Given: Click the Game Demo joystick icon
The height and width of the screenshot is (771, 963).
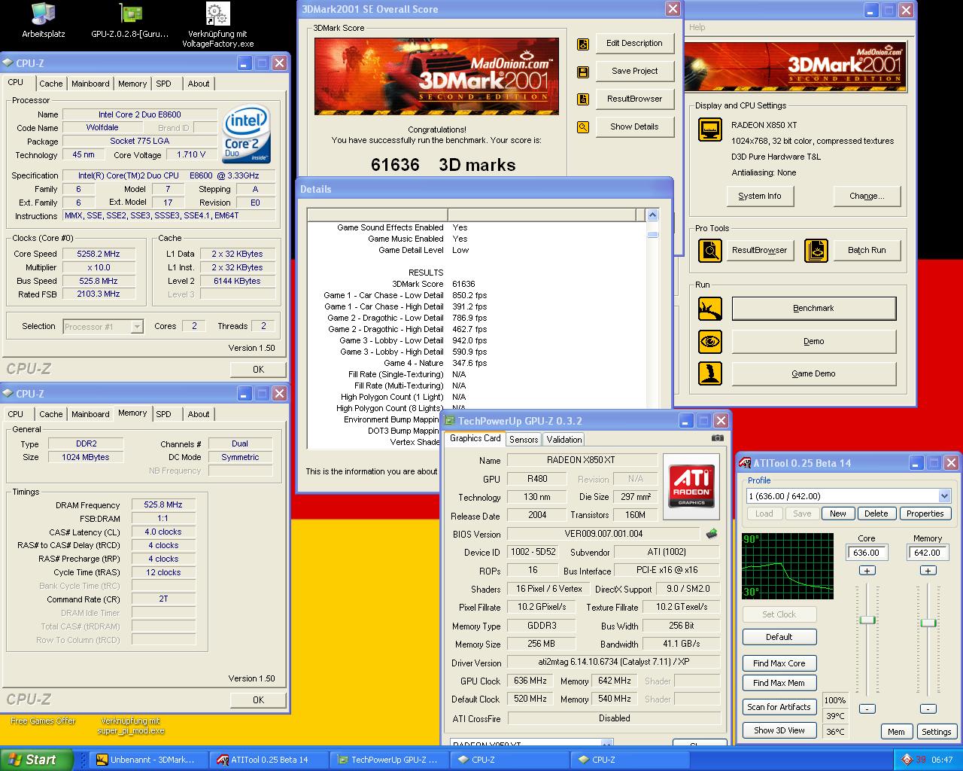Looking at the screenshot, I should click(710, 373).
